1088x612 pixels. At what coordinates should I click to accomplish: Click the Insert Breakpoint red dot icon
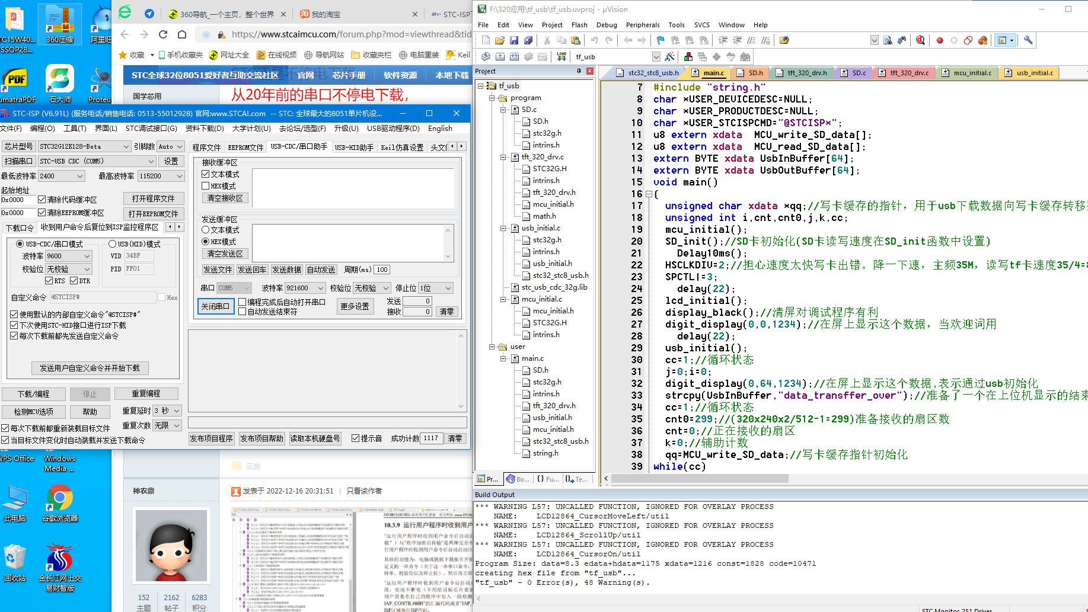click(x=940, y=40)
